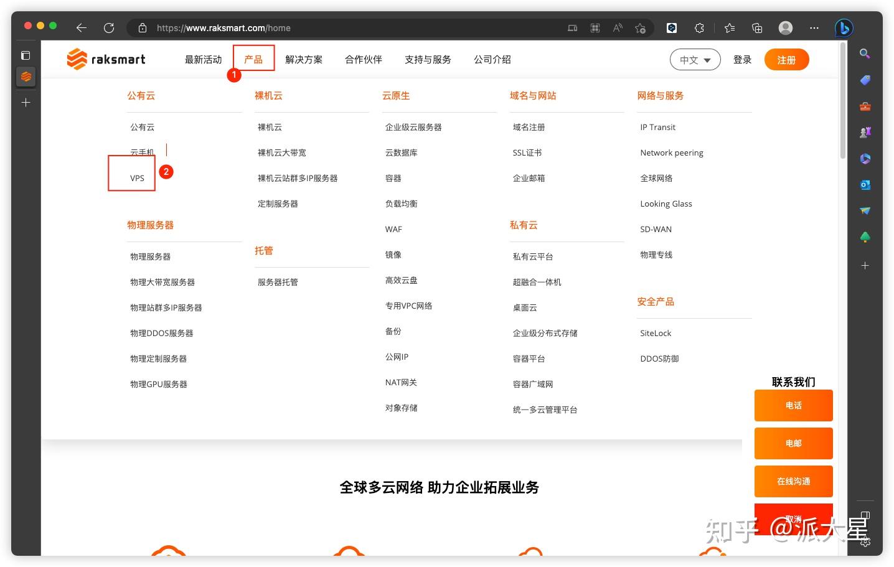Click the page vertical scrollbar thumb

(843, 100)
